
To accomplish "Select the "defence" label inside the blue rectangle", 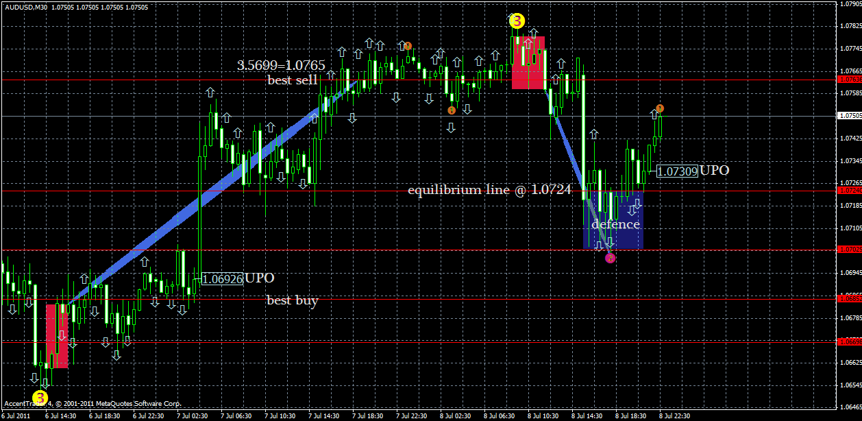I will point(615,224).
